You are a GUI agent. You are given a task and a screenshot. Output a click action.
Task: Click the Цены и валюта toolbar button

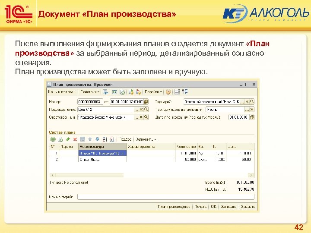point(62,92)
